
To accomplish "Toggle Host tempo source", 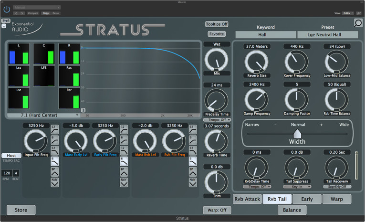I will [11, 156].
